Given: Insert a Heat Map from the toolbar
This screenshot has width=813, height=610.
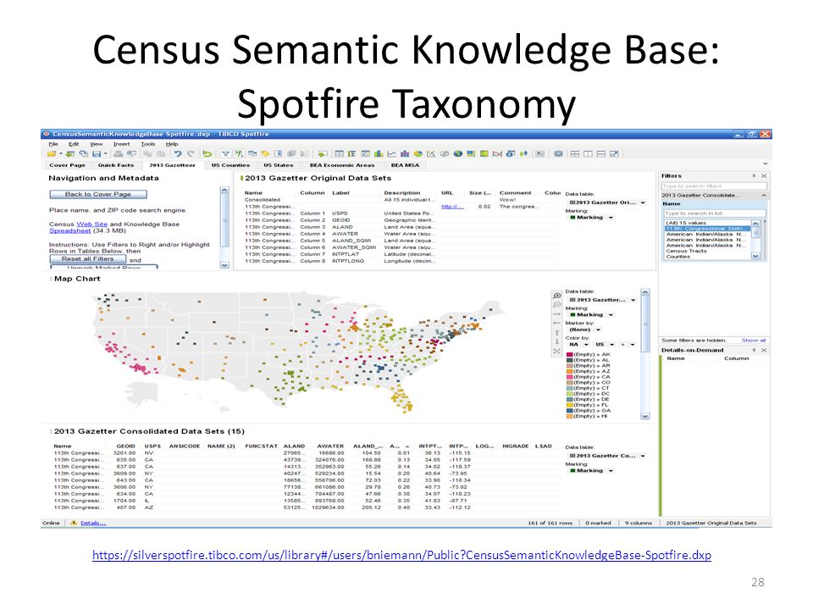Looking at the screenshot, I should (x=484, y=153).
